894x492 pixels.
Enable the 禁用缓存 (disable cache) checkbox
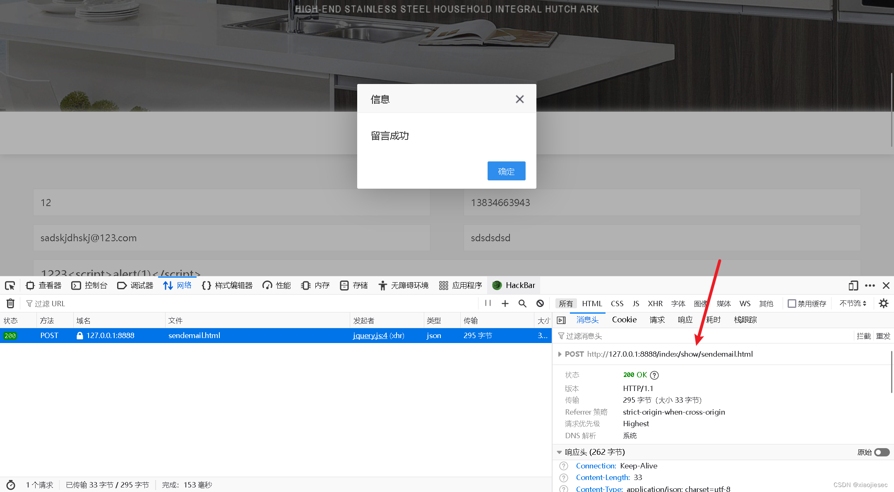[x=791, y=303]
